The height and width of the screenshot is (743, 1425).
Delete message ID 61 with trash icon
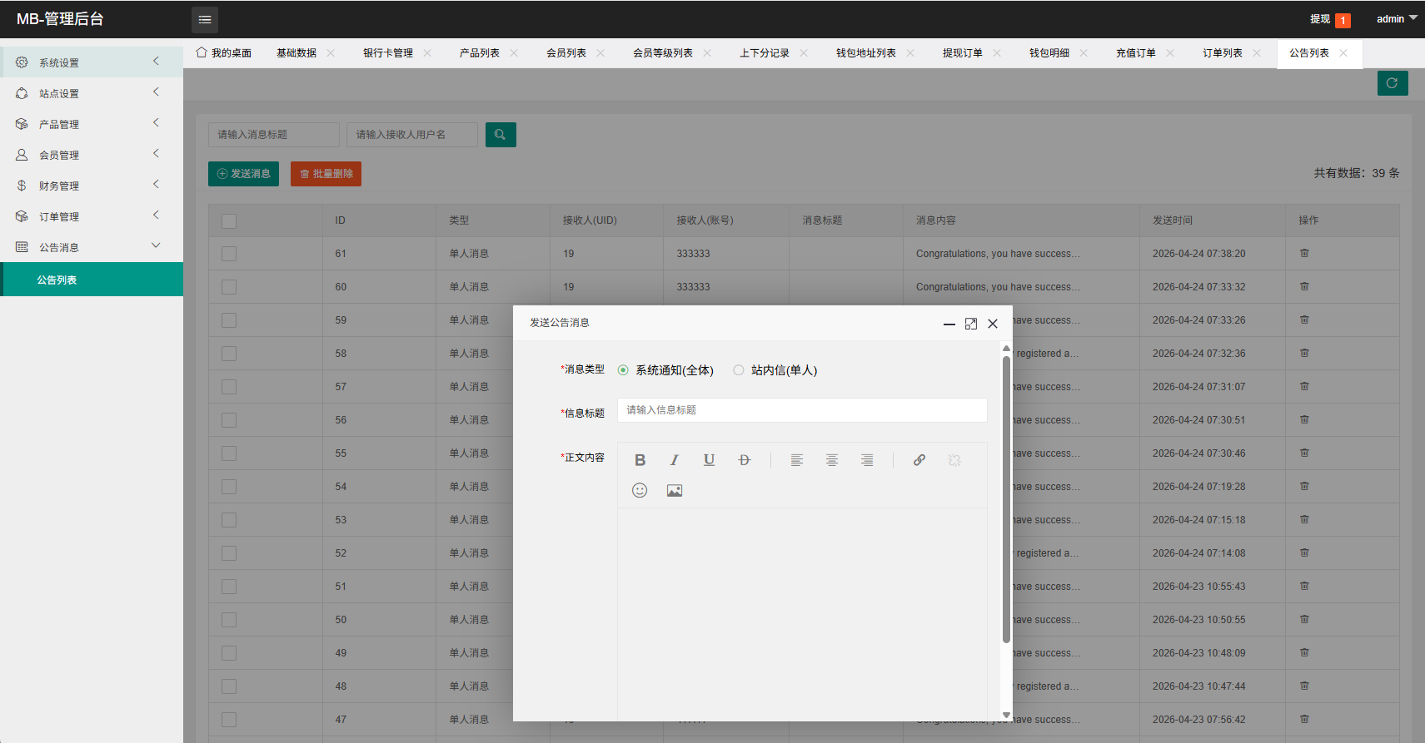pos(1304,254)
